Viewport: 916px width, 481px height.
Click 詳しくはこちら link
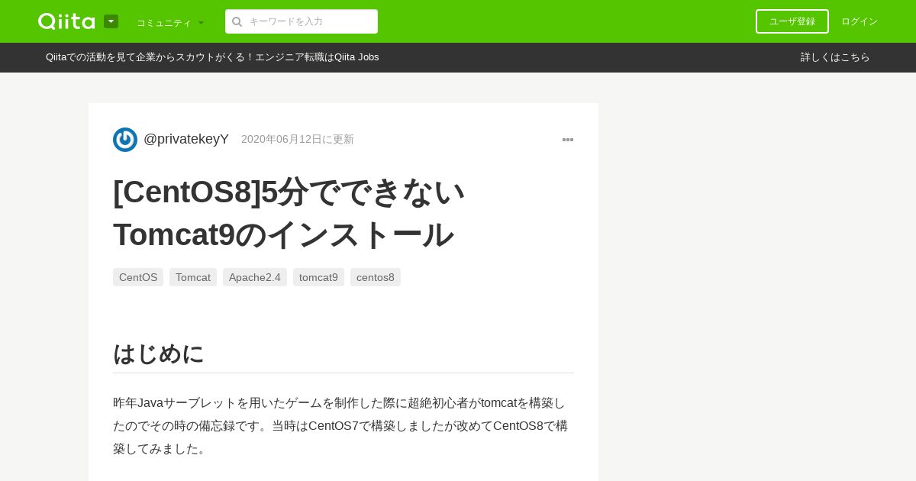click(835, 57)
